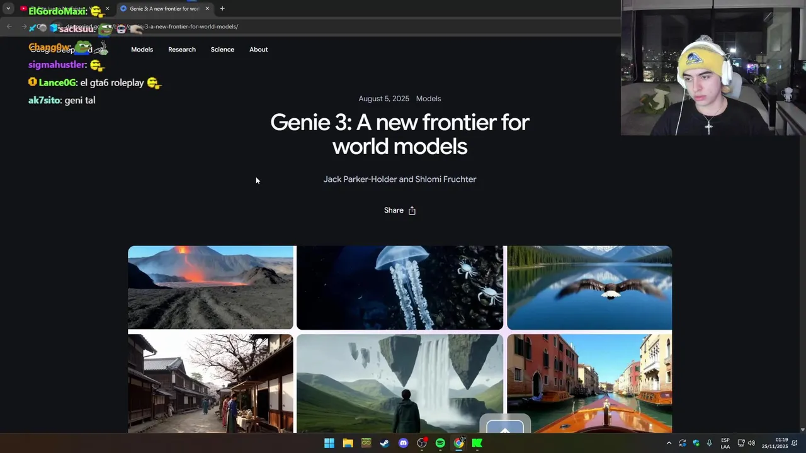Open the floating rocks waterfall thumbnail
Viewport: 806px width, 453px height.
400,383
